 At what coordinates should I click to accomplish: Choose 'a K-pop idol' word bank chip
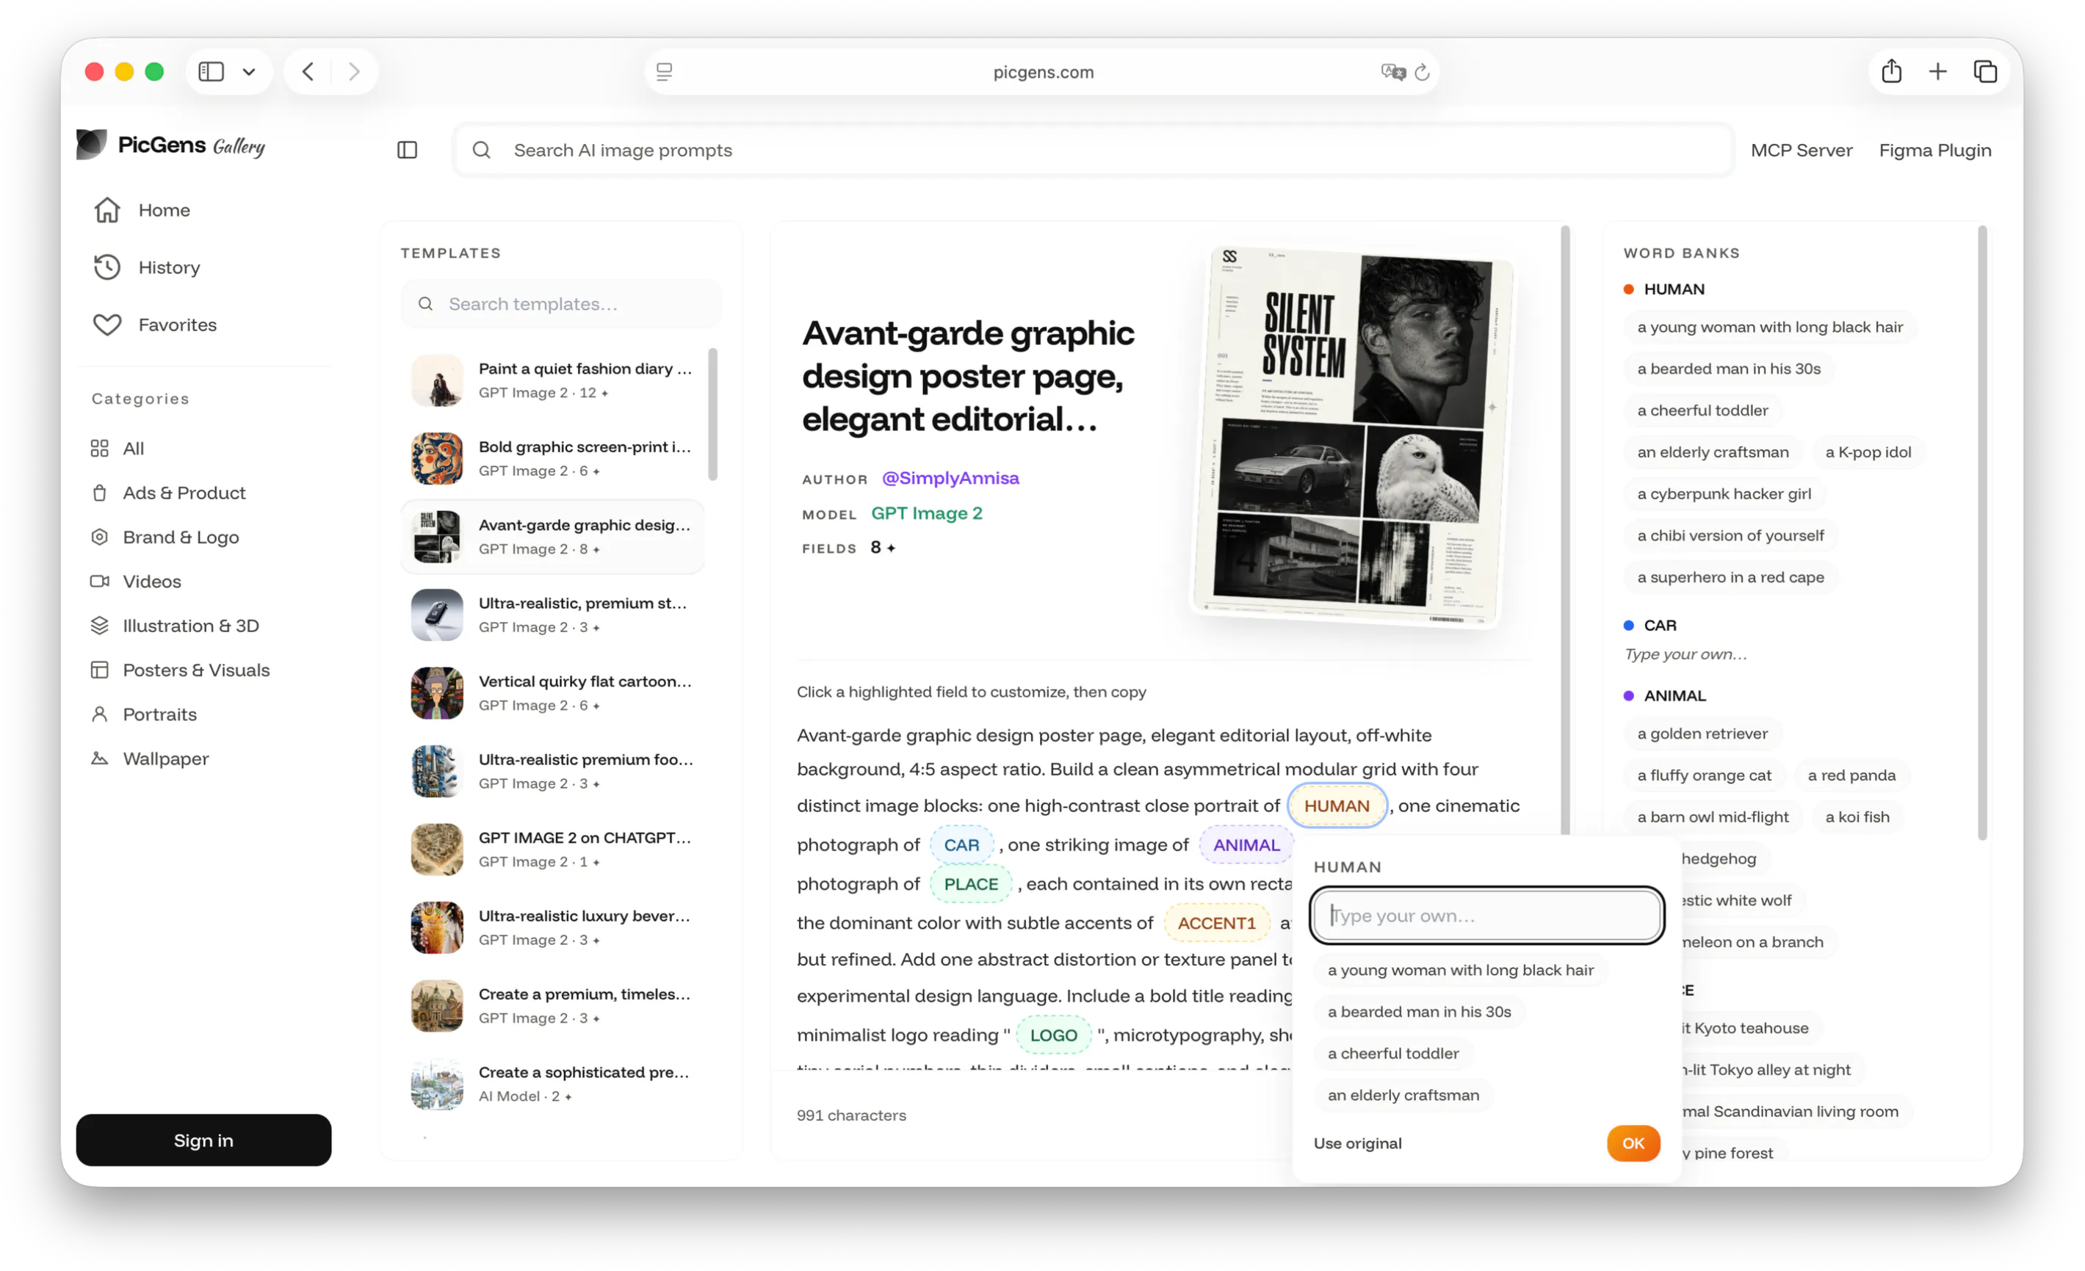[1868, 452]
